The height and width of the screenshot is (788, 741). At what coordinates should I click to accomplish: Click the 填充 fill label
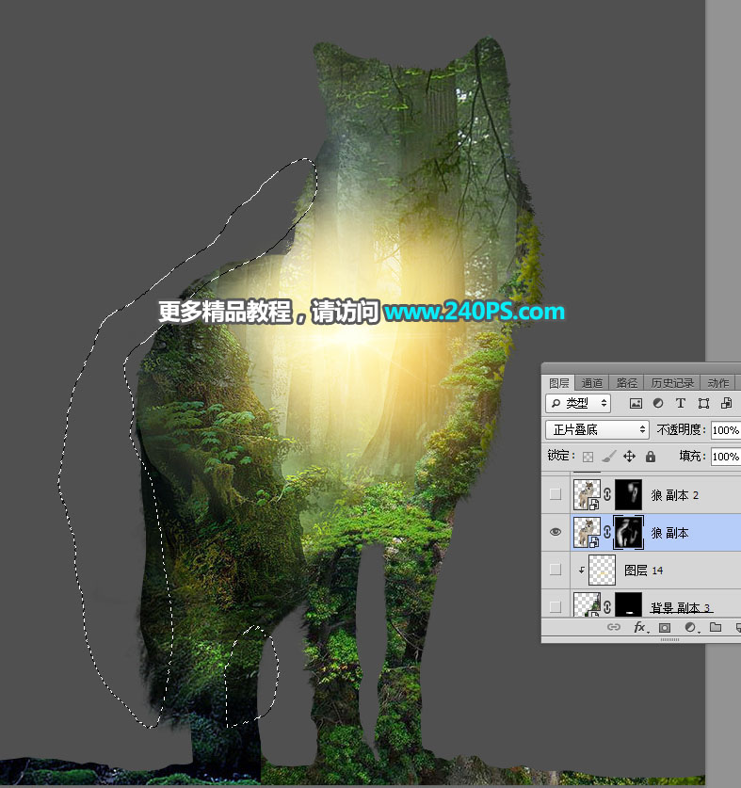pyautogui.click(x=692, y=456)
